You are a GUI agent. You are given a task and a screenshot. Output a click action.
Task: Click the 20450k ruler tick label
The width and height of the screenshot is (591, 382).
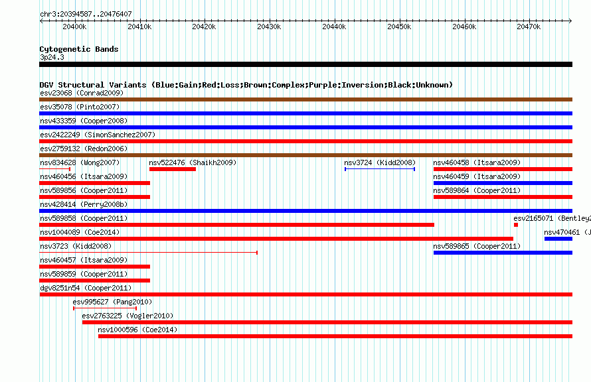[399, 27]
